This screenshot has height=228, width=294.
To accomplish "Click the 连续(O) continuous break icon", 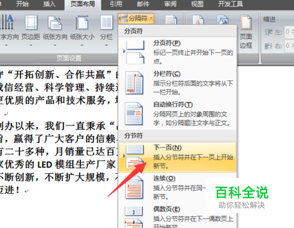I will (134, 187).
